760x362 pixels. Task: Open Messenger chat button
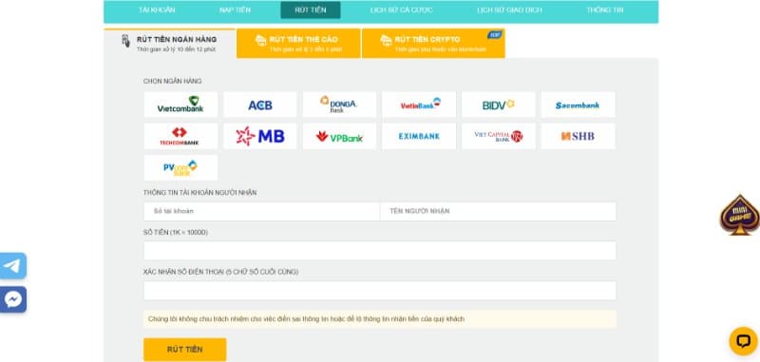[13, 299]
